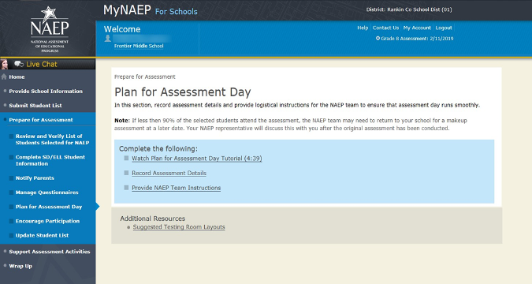532x284 pixels.
Task: Click the Grade 8 Assessment radio indicator
Action: 378,39
